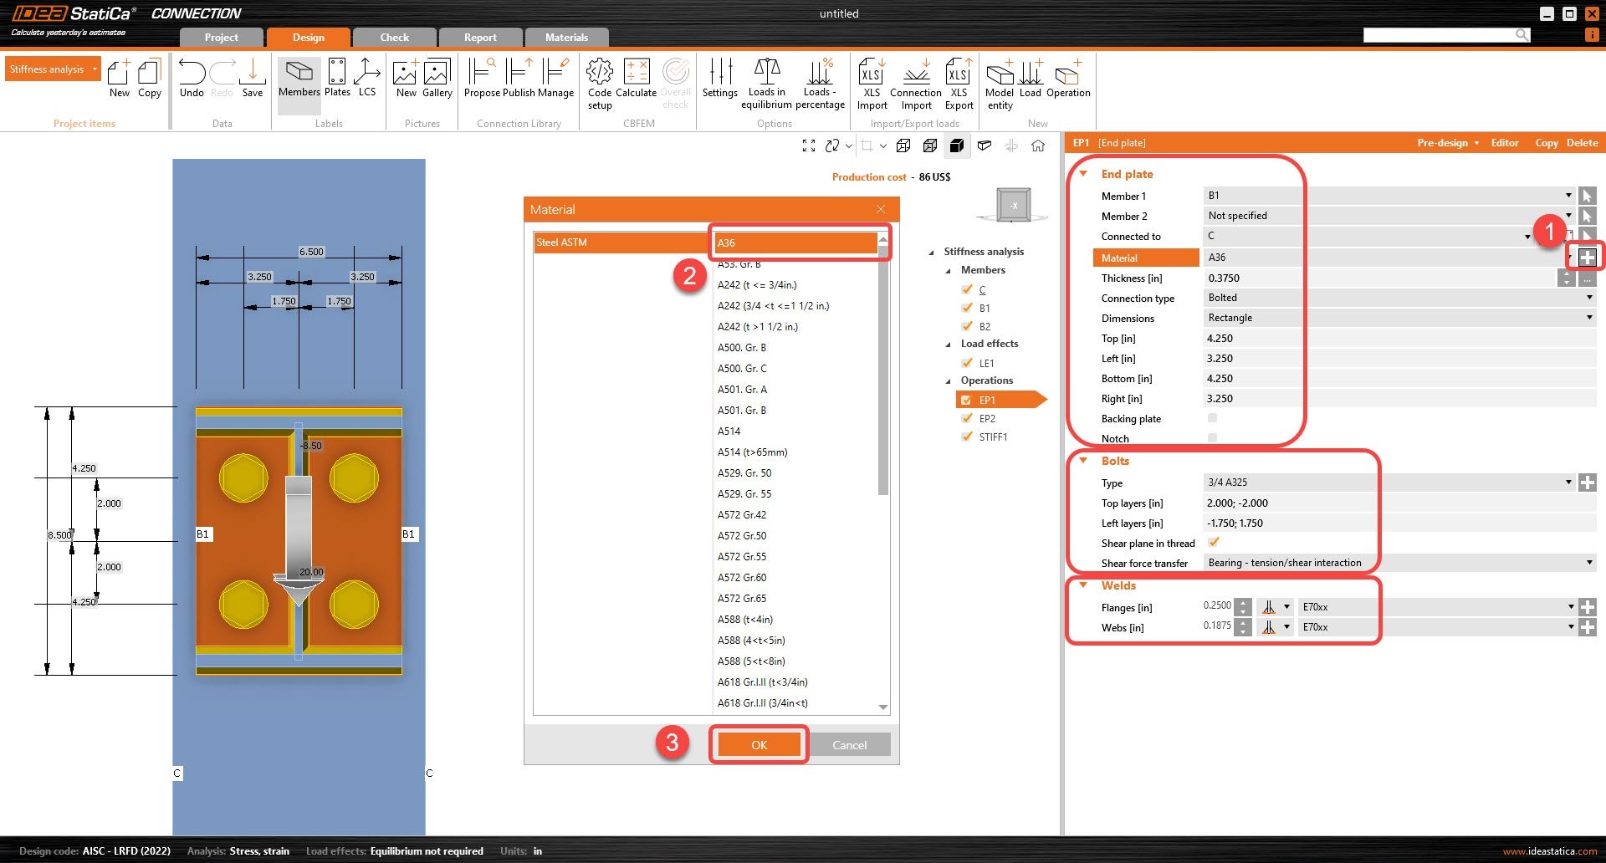
Task: Uncheck Shear plane in thread
Action: pyautogui.click(x=1214, y=543)
